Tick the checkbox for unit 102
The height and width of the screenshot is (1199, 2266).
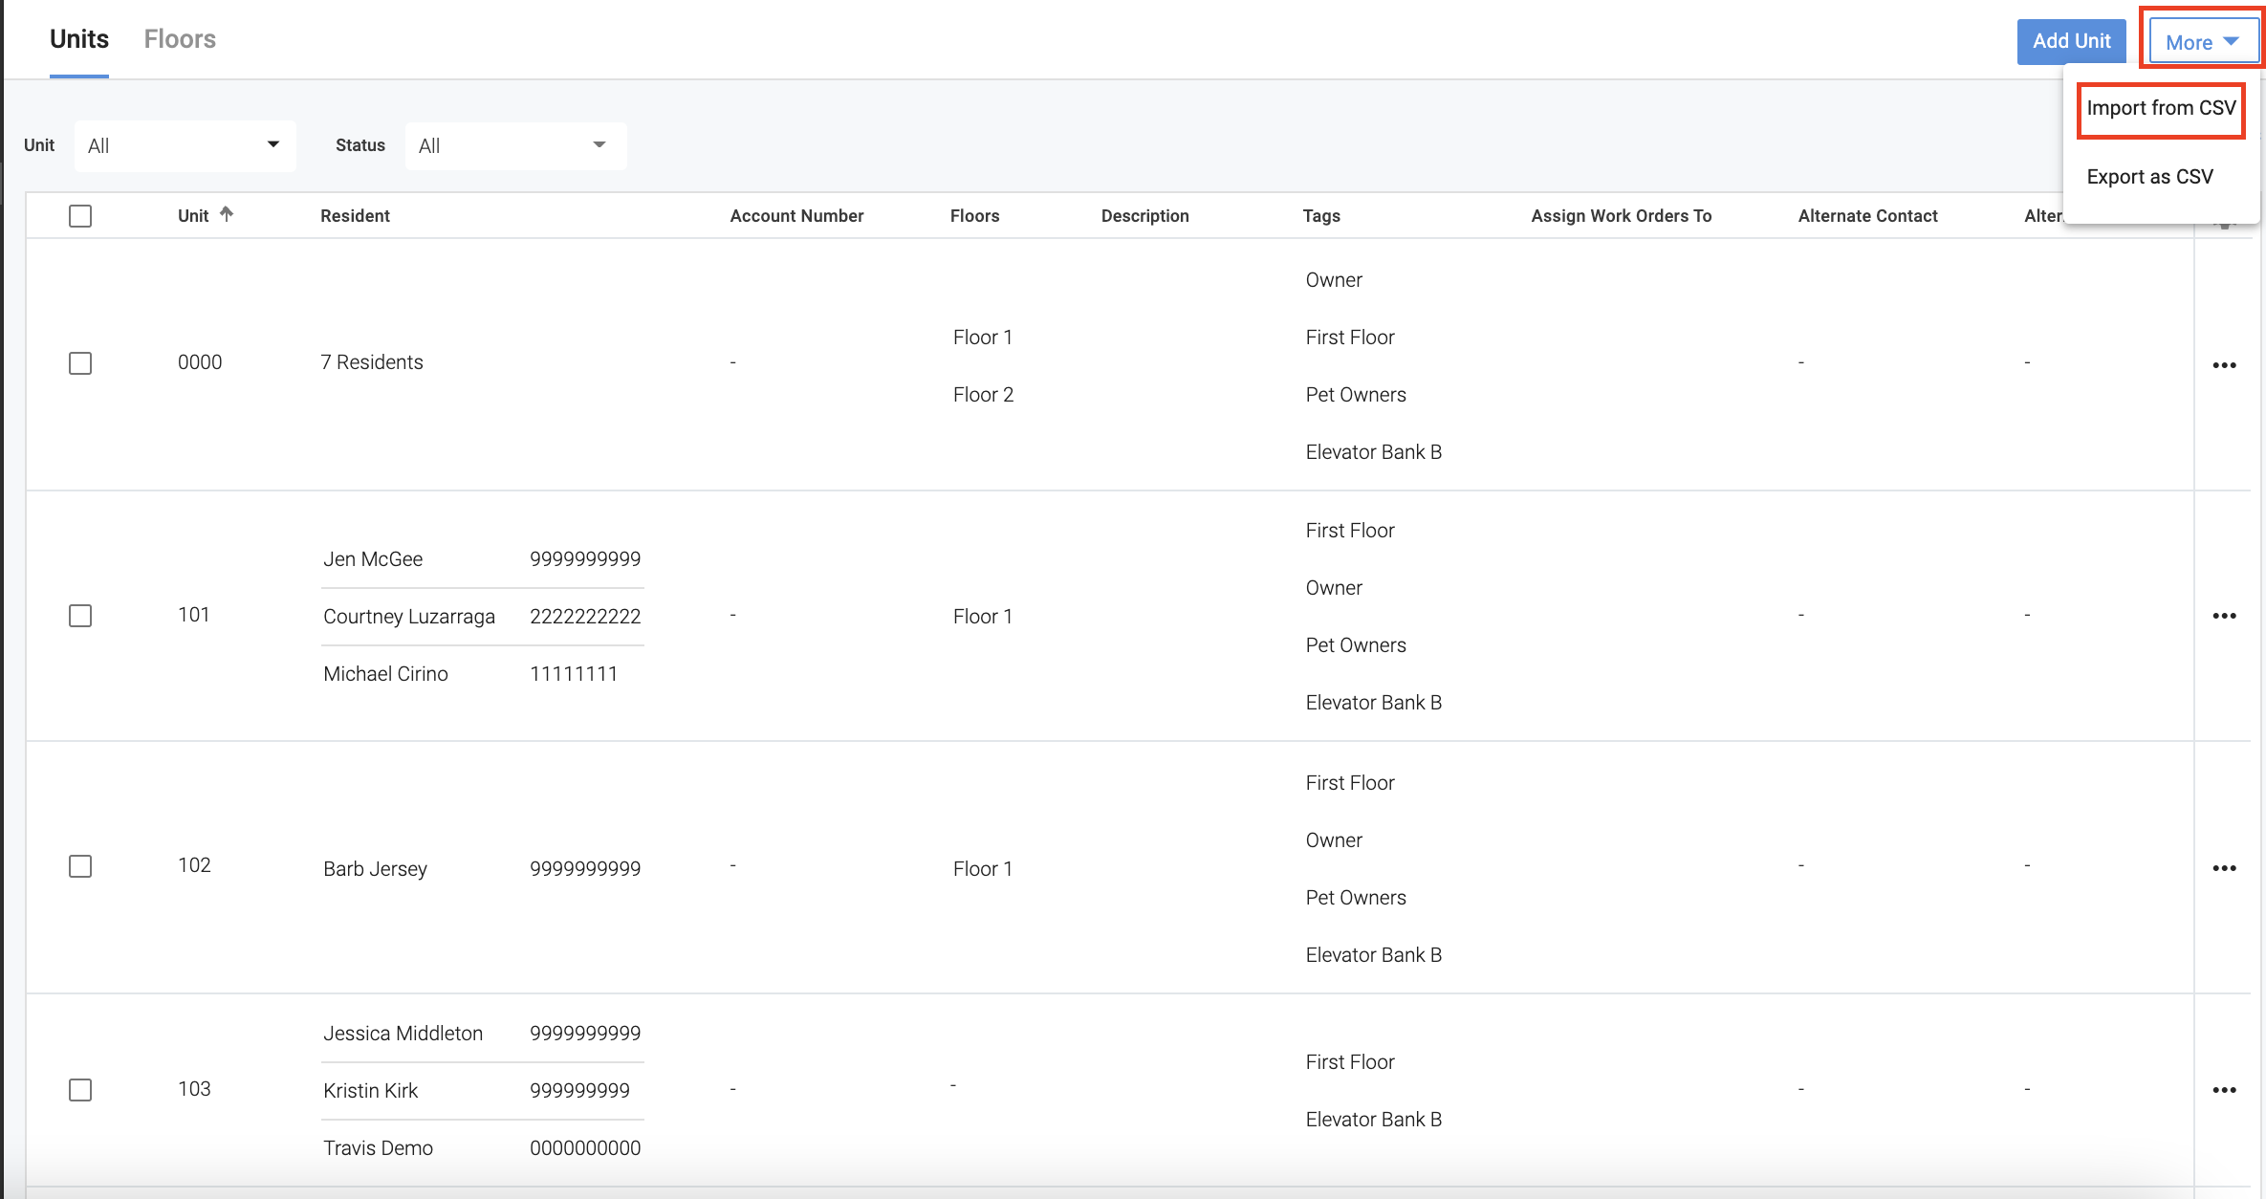pyautogui.click(x=80, y=866)
